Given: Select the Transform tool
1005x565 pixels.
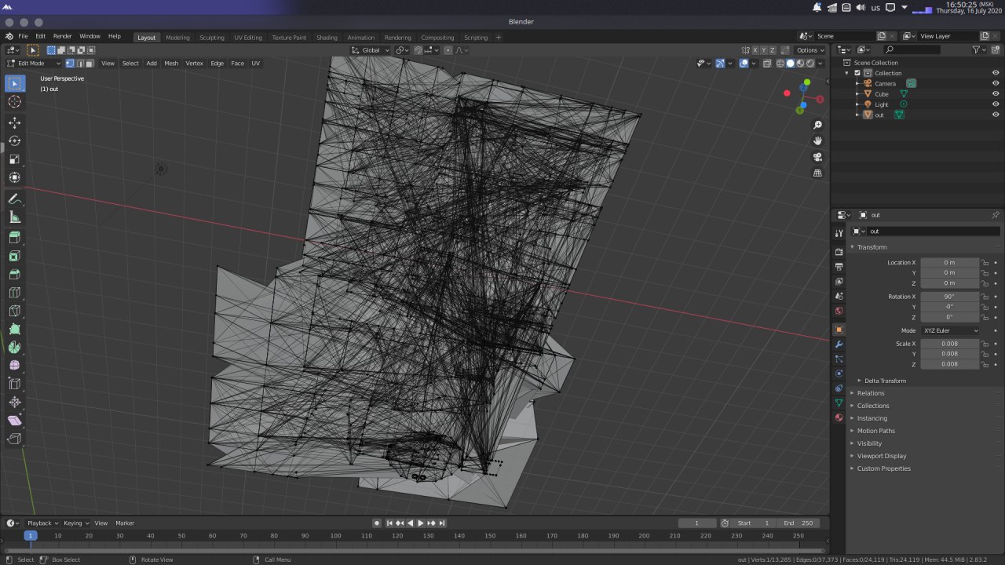Looking at the screenshot, I should pos(15,177).
